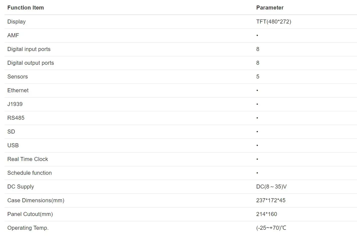Click the Digital input ports label
Image resolution: width=357 pixels, height=243 pixels.
(29, 49)
